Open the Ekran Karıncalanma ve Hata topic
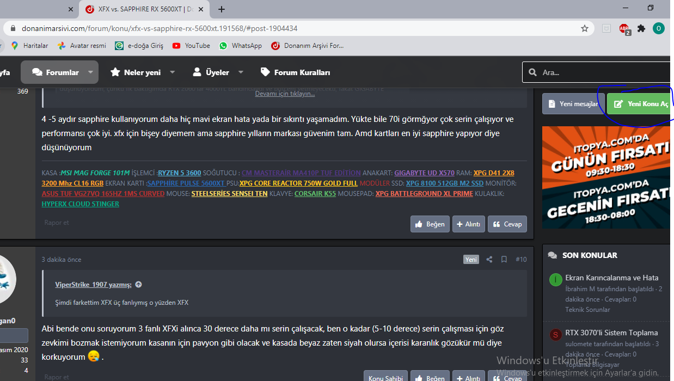Image resolution: width=674 pixels, height=381 pixels. tap(612, 278)
